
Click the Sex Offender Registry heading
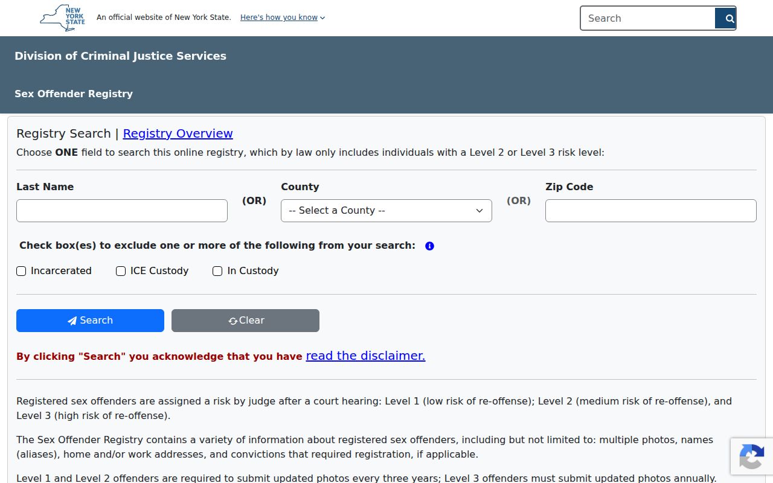click(x=74, y=94)
